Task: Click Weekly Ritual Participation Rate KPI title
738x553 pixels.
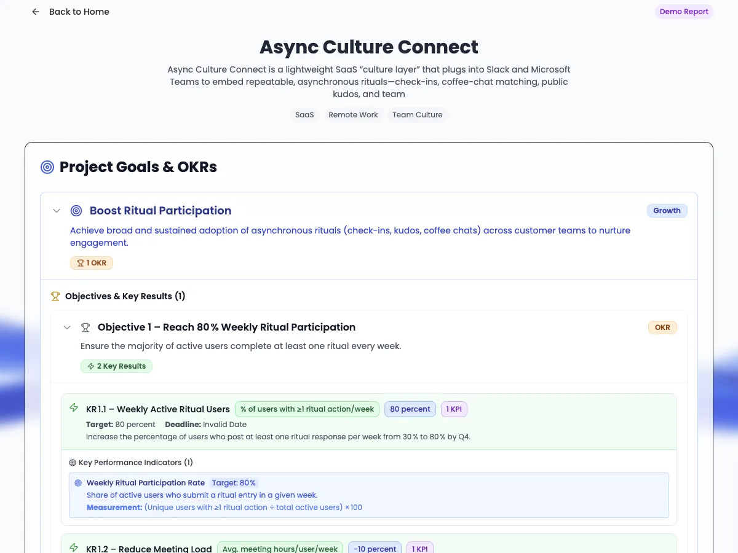Action: click(146, 483)
